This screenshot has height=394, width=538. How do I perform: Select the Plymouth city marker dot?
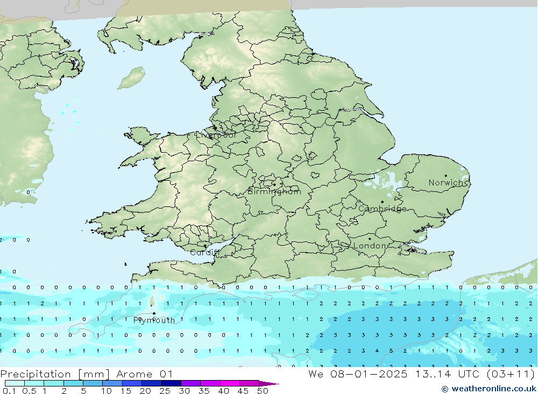coord(154,313)
